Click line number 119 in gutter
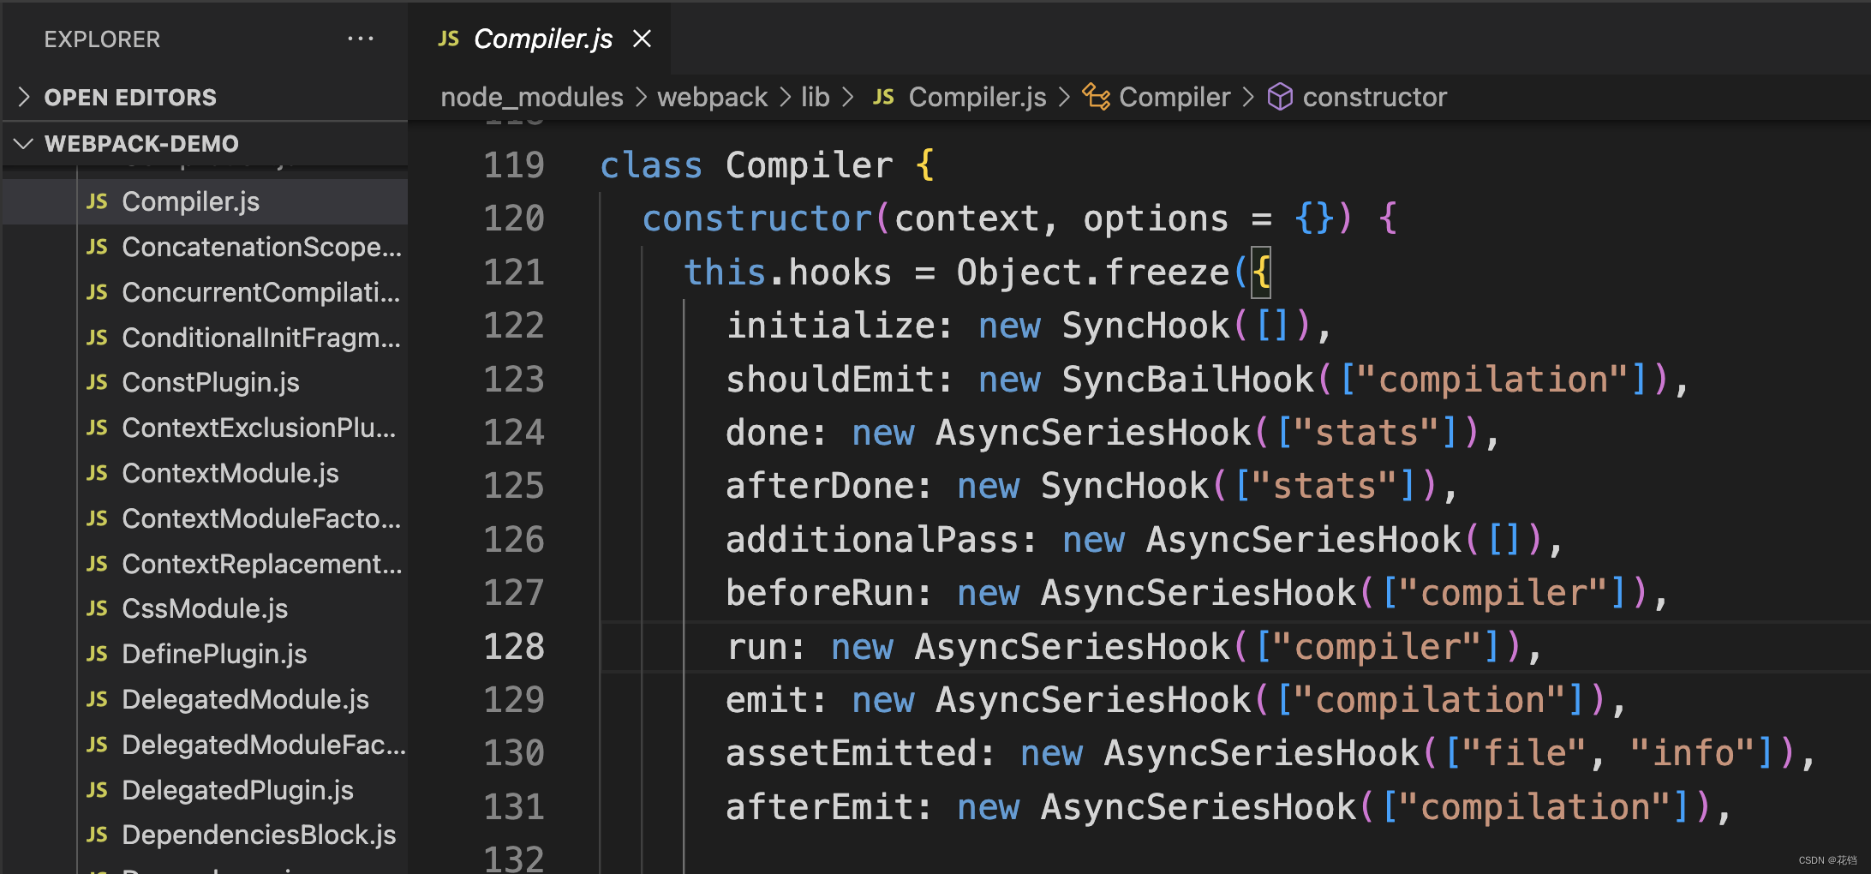This screenshot has height=874, width=1871. coord(514,165)
